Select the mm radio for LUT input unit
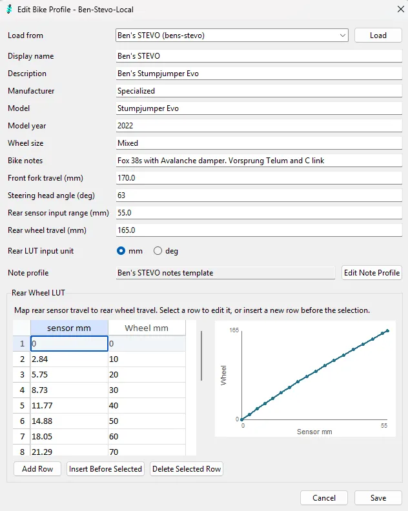408x511 pixels. tap(121, 251)
